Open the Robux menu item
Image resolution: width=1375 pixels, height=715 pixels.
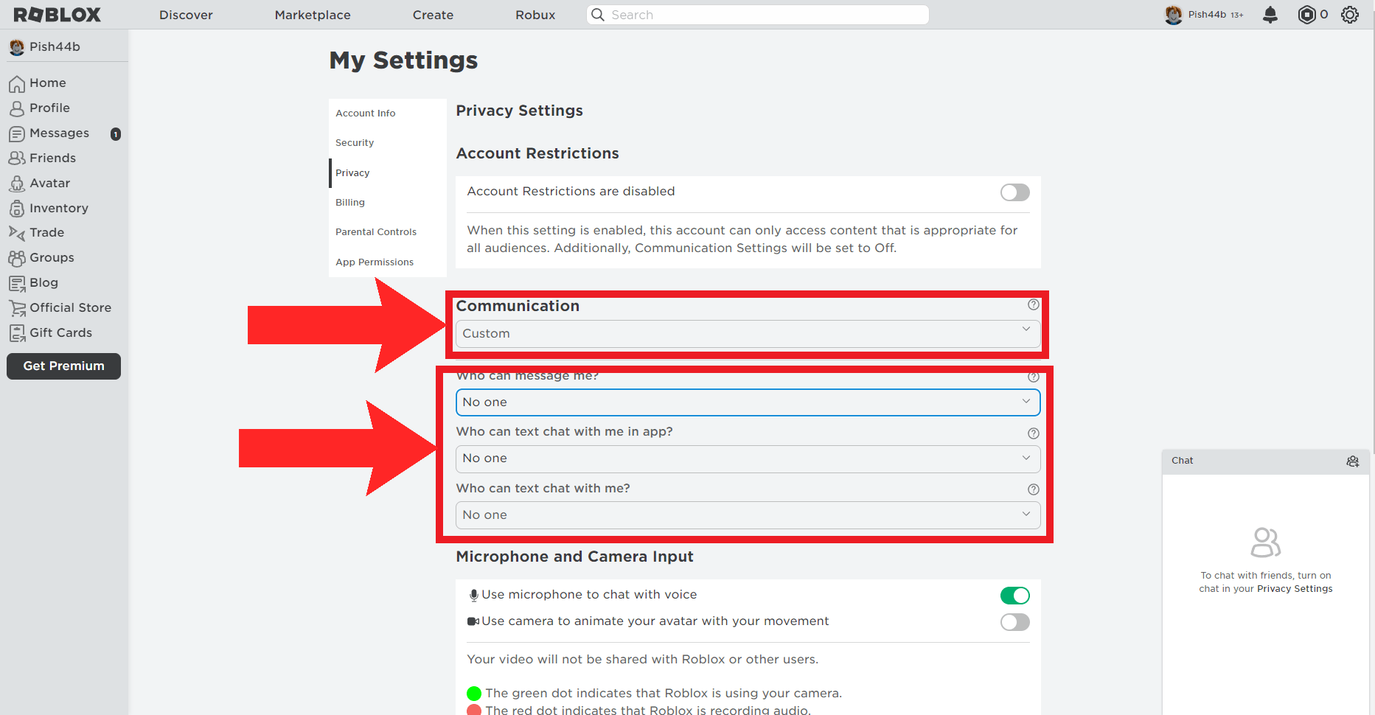click(x=535, y=15)
